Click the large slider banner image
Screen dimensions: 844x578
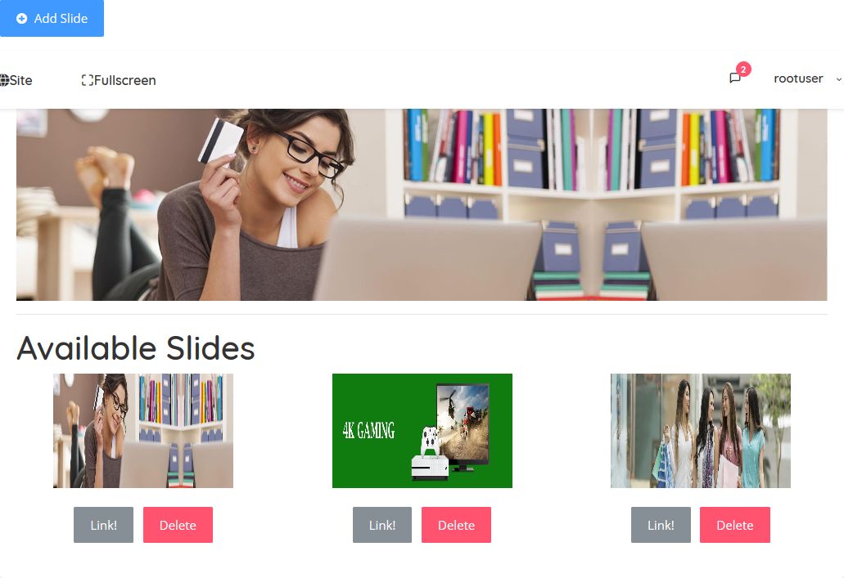(422, 205)
